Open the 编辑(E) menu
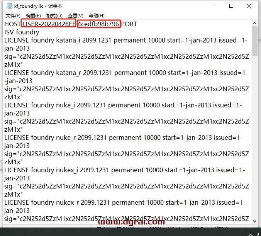The image size is (261, 236). pos(33,16)
